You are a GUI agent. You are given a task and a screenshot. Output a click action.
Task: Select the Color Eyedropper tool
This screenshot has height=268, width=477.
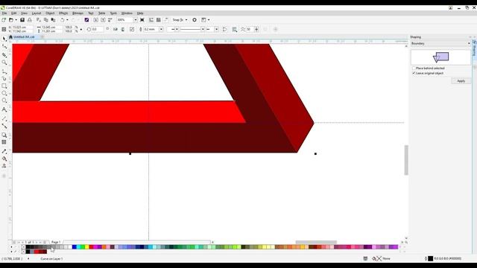coord(4,151)
